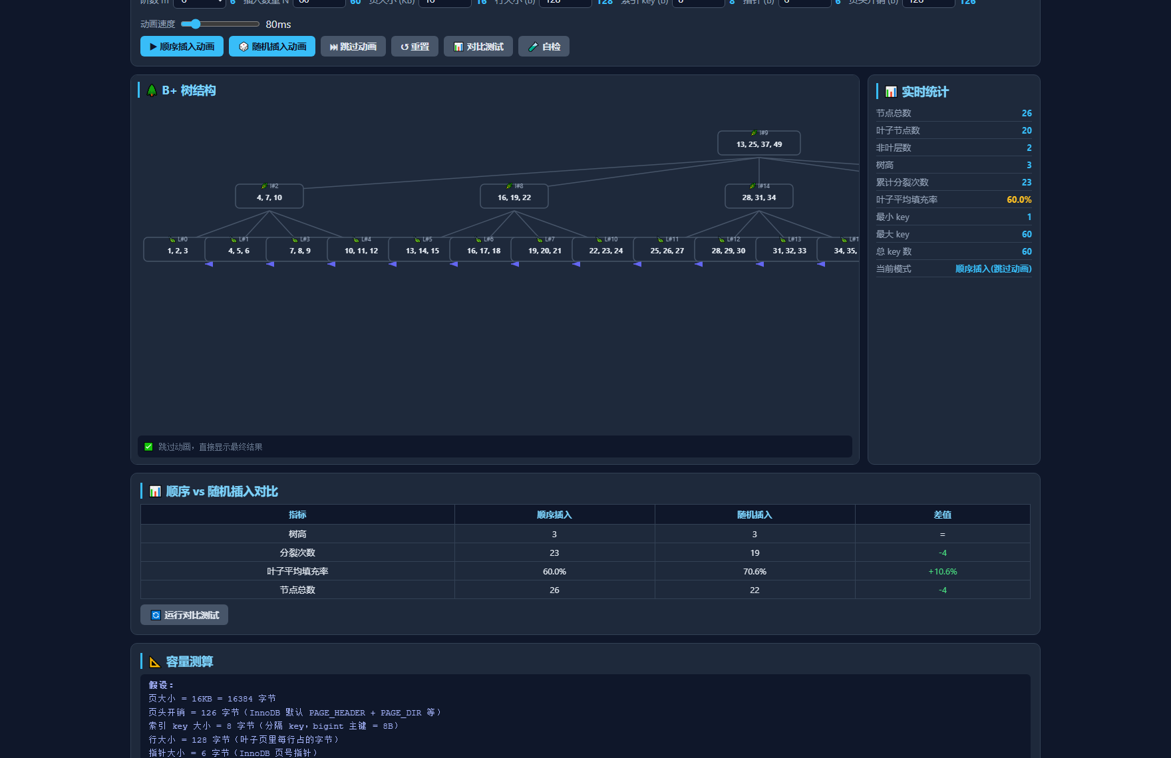The height and width of the screenshot is (758, 1171).
Task: Click the 当前模式 value 顺序插入(跳过动画)
Action: [993, 269]
